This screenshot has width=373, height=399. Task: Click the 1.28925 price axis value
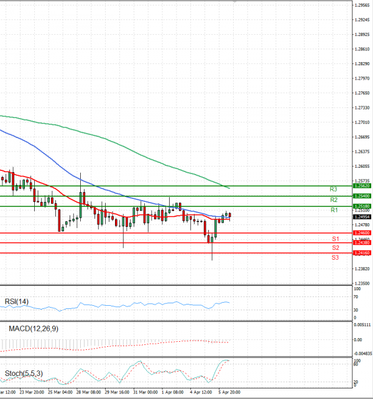pos(362,35)
